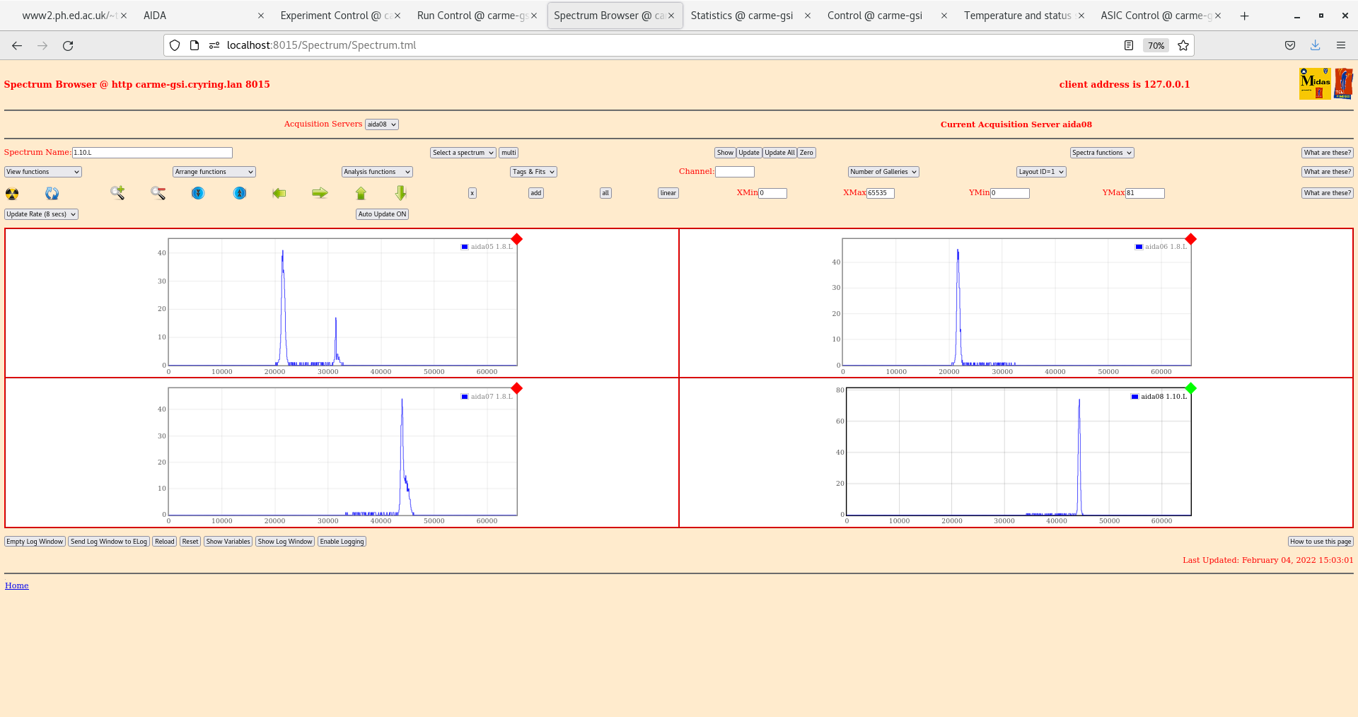Switch to the Run Control browser tab
Screen dimensions: 1358x717
[470, 16]
